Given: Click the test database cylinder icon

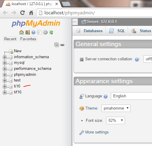Looking at the screenshot, I should pos(11,81).
